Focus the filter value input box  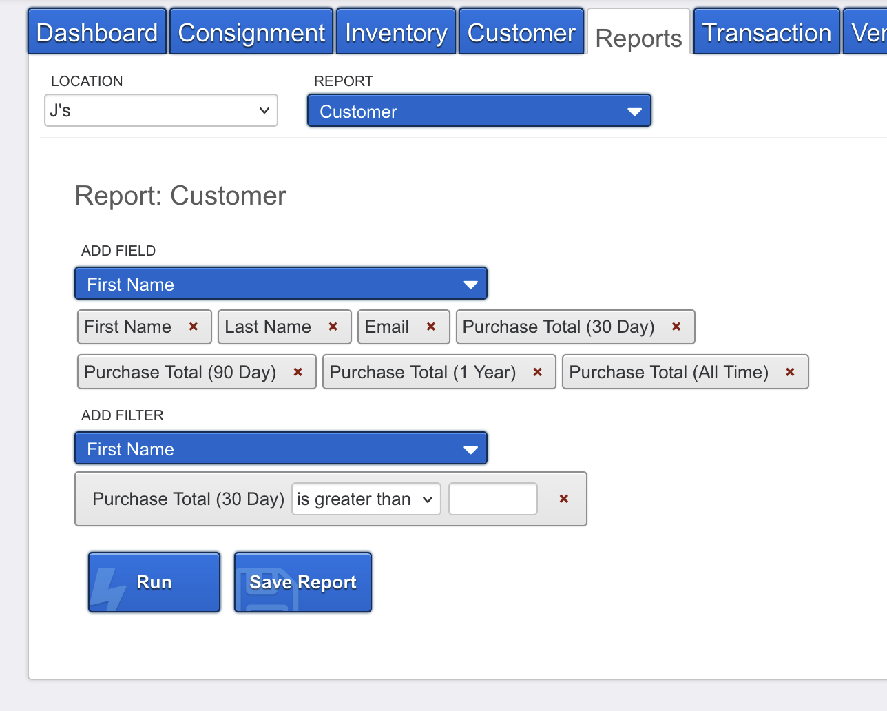[x=493, y=499]
